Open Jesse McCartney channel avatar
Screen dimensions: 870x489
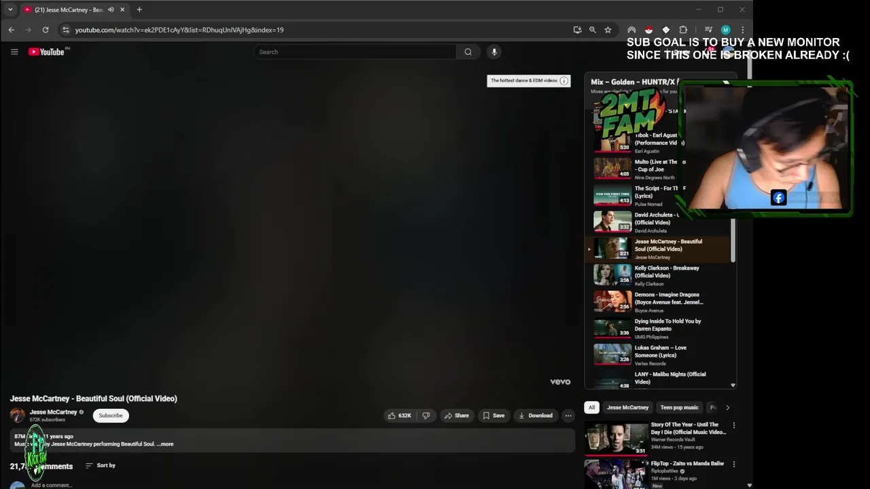click(18, 415)
